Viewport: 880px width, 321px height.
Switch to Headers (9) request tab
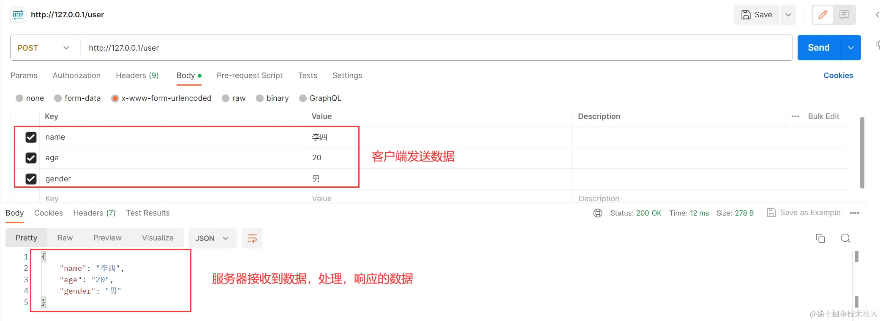click(137, 76)
